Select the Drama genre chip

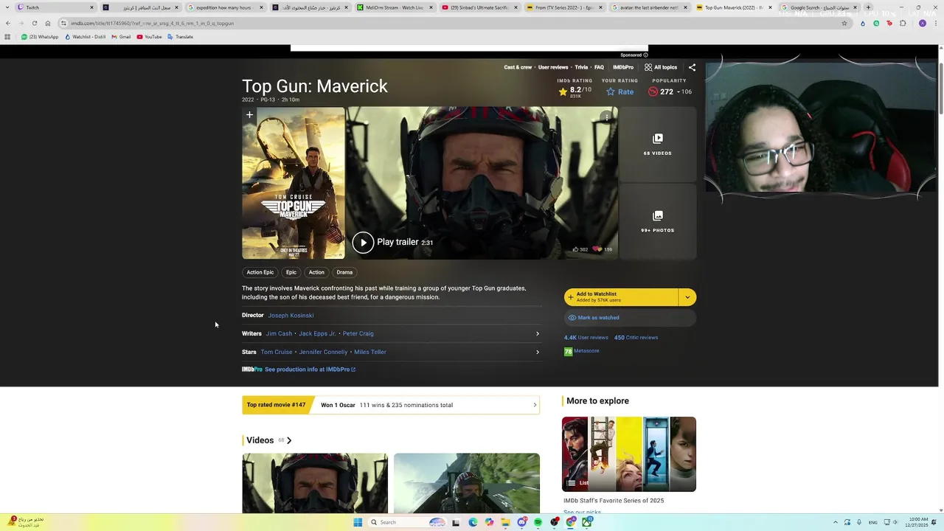344,272
